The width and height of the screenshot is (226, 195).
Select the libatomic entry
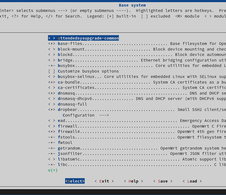pos(137,159)
